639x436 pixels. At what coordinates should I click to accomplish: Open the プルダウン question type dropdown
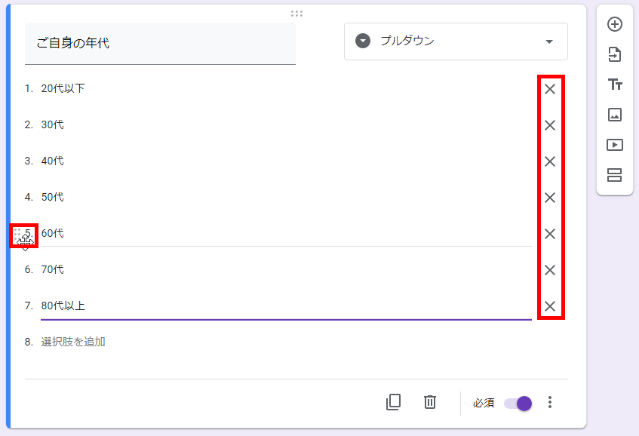pos(456,41)
